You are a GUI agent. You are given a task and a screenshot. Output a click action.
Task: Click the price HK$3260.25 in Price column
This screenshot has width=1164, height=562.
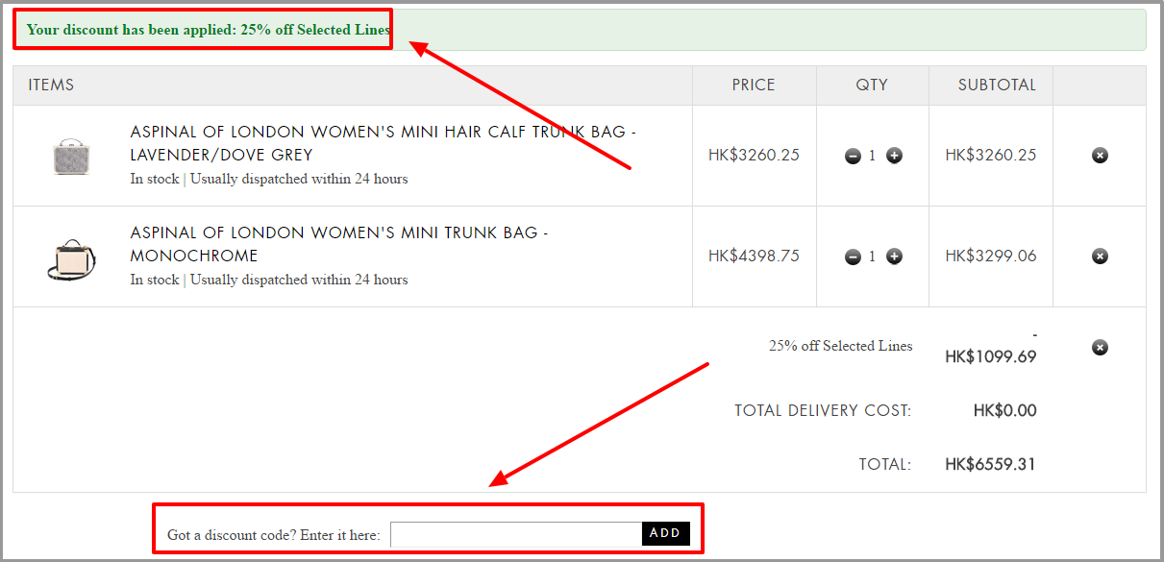[x=754, y=156]
